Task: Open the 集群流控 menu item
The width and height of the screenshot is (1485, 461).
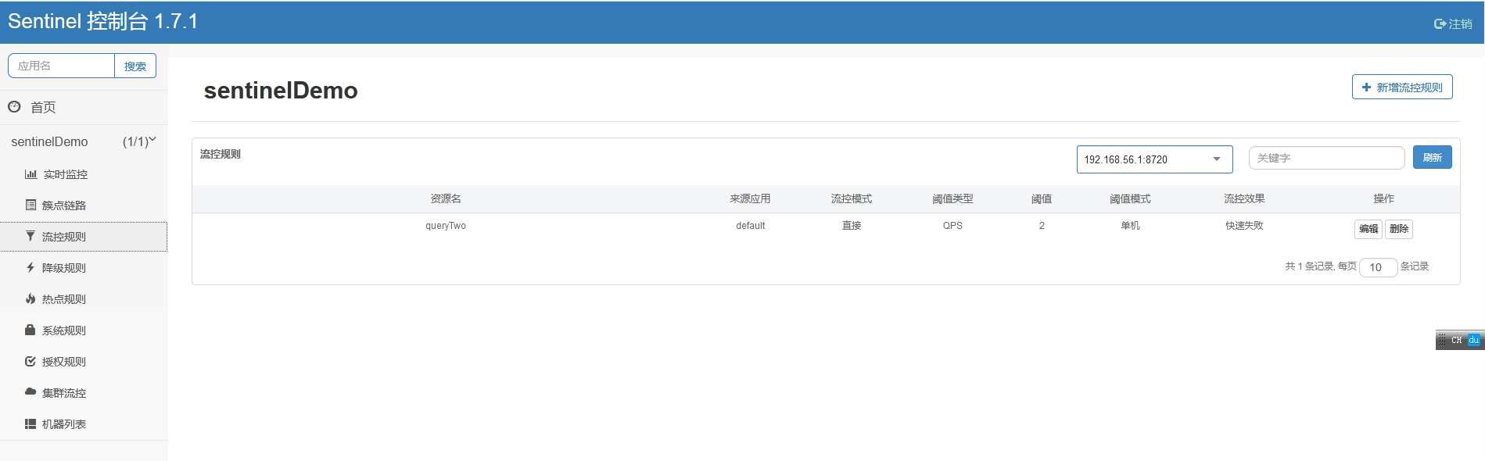Action: pos(84,393)
